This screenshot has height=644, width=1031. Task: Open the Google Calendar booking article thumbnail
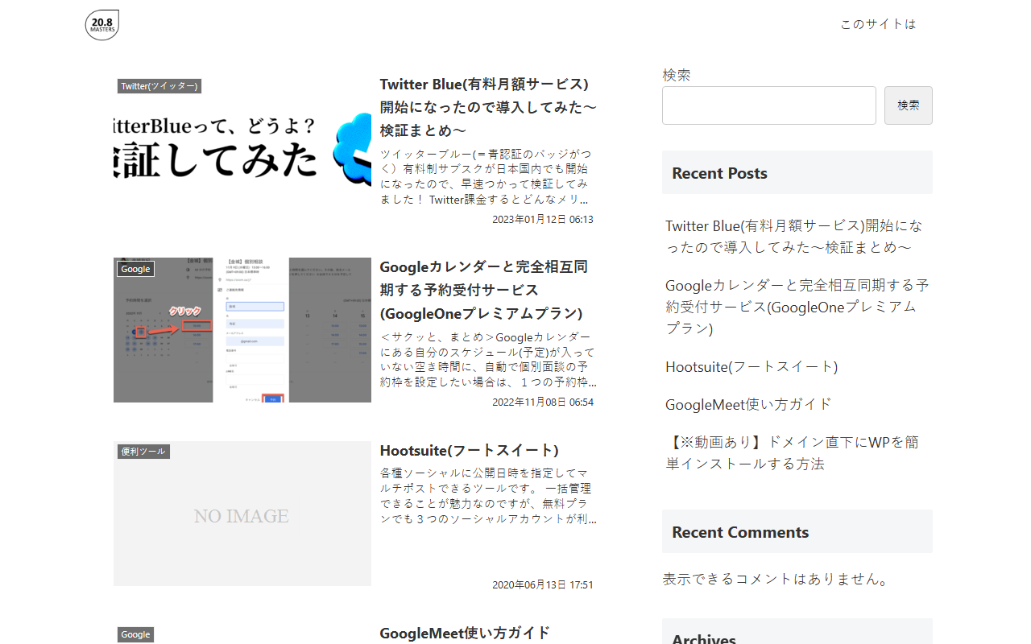click(242, 330)
